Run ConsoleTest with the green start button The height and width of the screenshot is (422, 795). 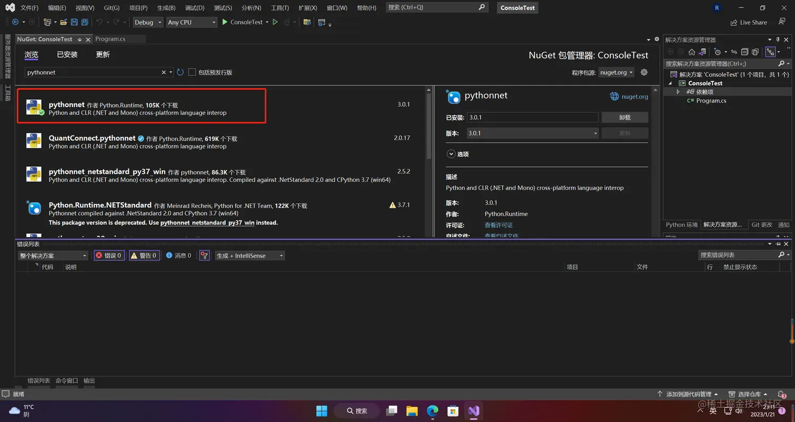242,22
